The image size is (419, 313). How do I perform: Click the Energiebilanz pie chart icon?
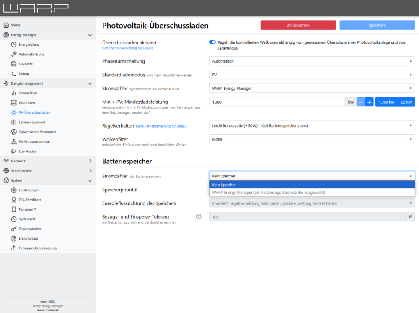(14, 44)
